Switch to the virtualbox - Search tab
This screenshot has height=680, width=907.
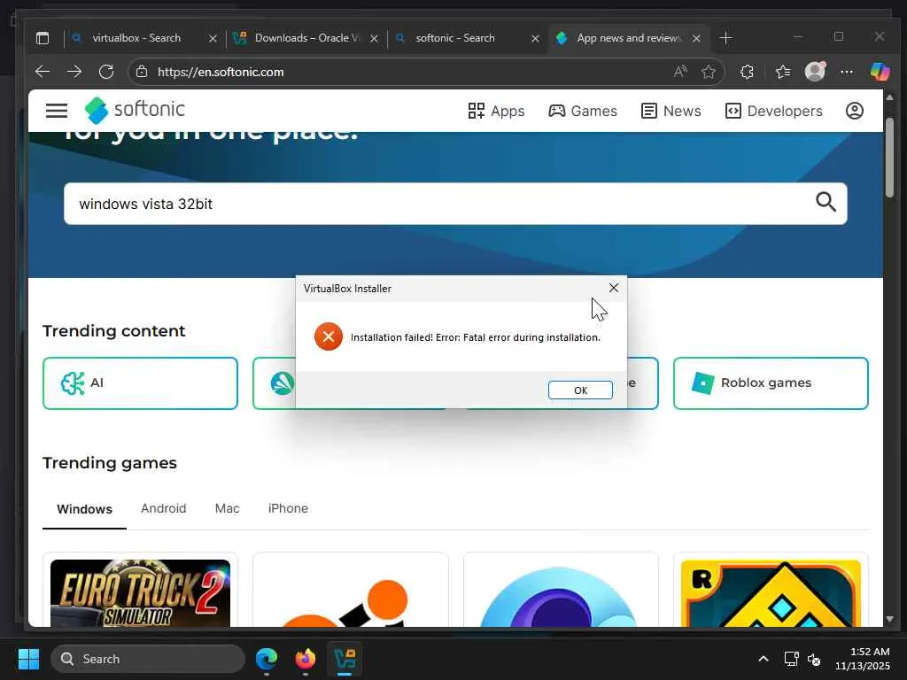(x=136, y=38)
